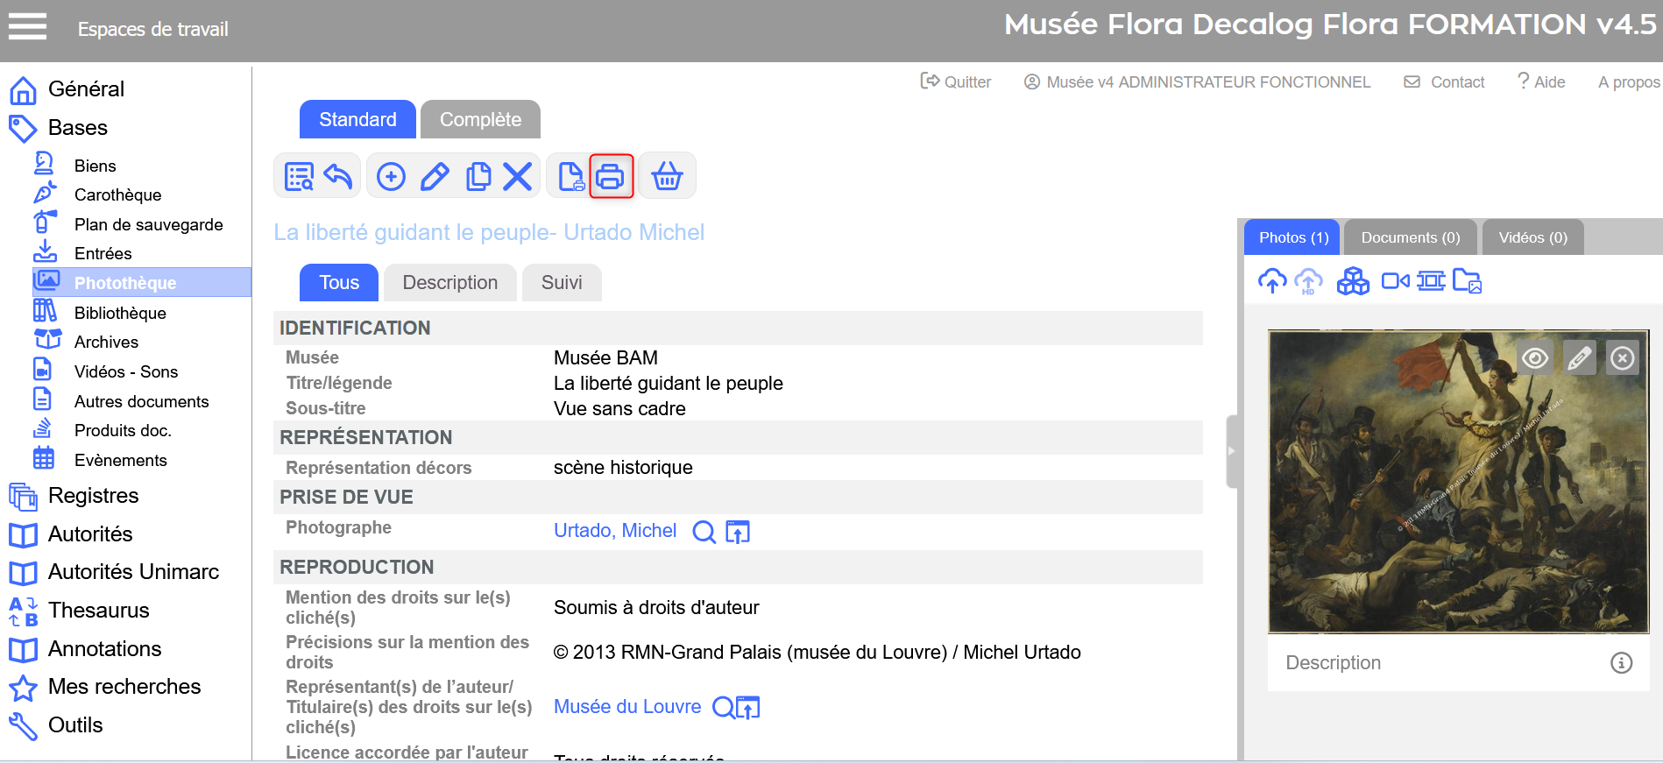Image resolution: width=1663 pixels, height=763 pixels.
Task: Create new record with plus icon
Action: (391, 176)
